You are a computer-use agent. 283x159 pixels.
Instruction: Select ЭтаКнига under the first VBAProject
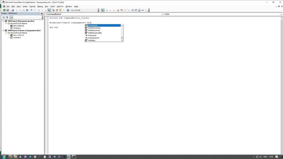click(x=17, y=28)
